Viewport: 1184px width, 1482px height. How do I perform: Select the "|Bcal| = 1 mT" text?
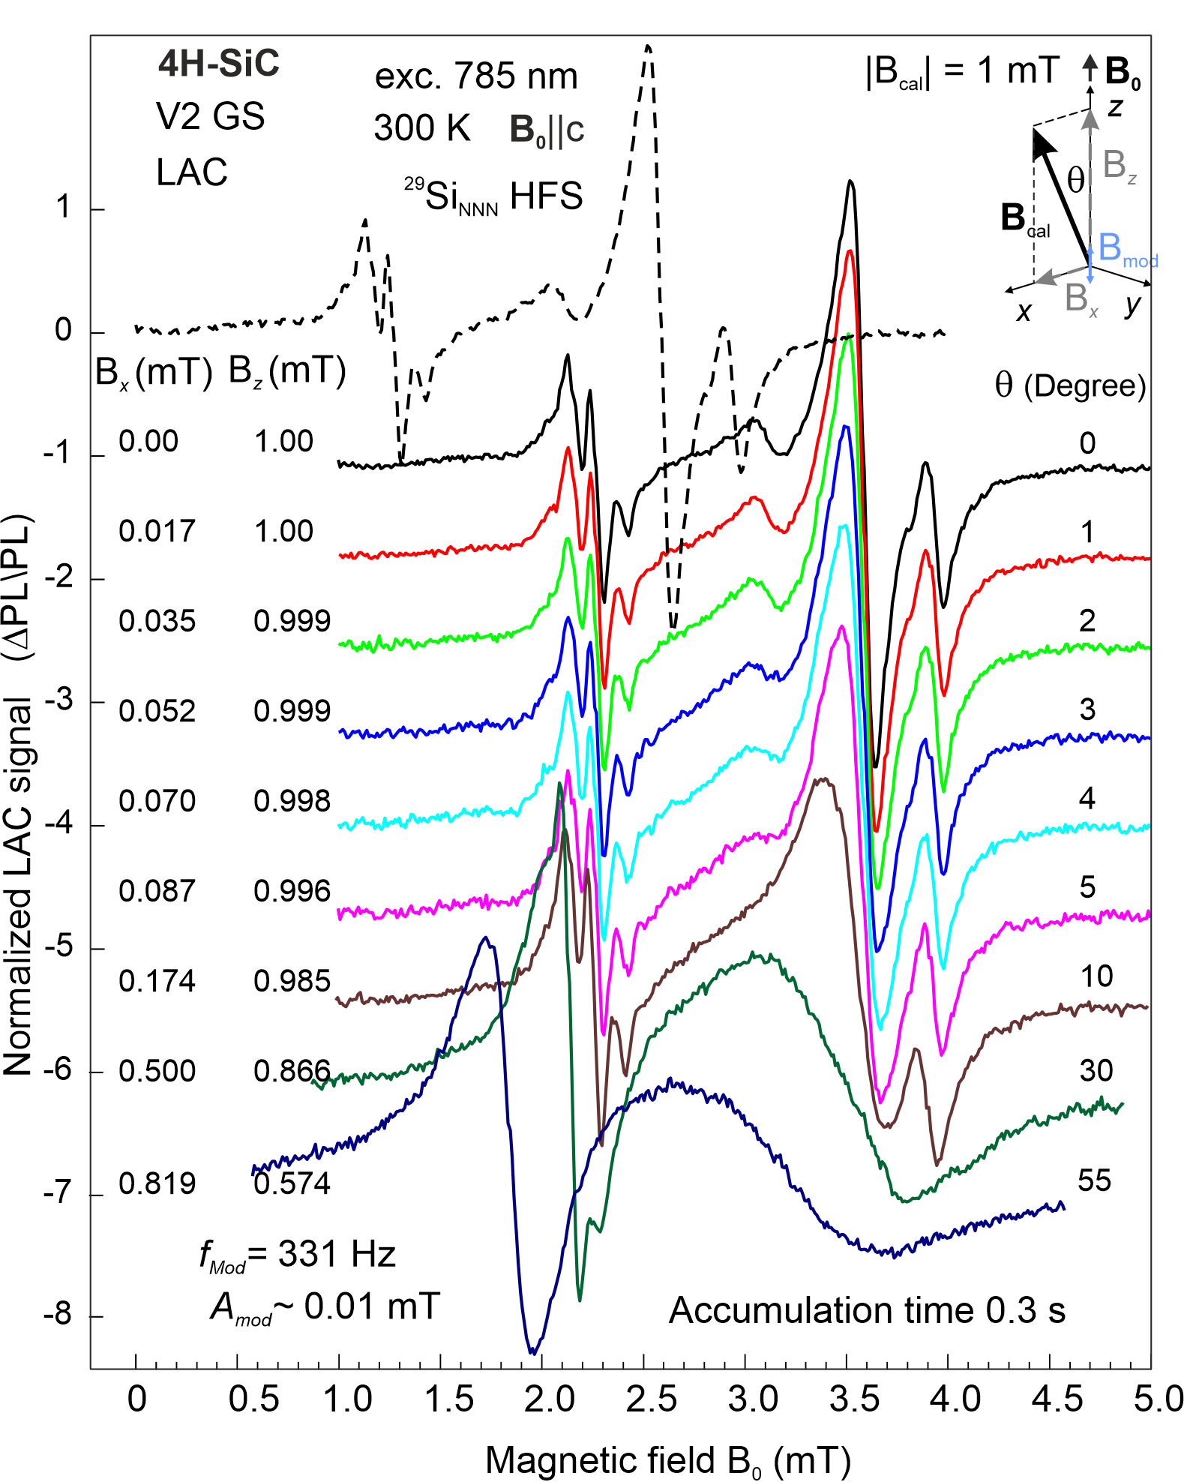[962, 72]
